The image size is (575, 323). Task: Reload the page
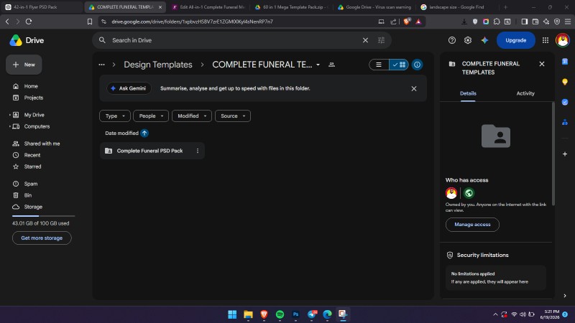(x=29, y=22)
